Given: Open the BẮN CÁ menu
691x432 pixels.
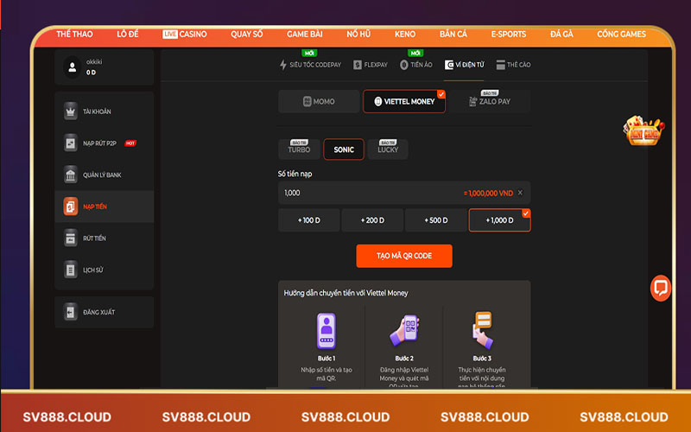Looking at the screenshot, I should (453, 34).
